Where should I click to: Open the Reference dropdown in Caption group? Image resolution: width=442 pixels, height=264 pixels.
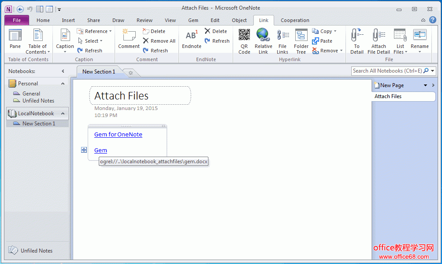(x=110, y=31)
